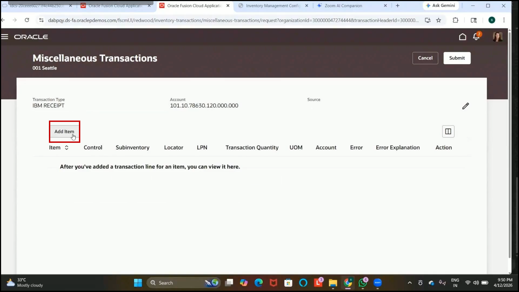Click the Cancel button
Image resolution: width=519 pixels, height=292 pixels.
tap(425, 58)
